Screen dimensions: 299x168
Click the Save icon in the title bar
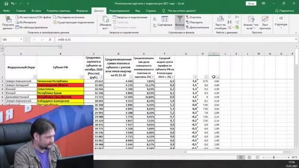[6, 4]
